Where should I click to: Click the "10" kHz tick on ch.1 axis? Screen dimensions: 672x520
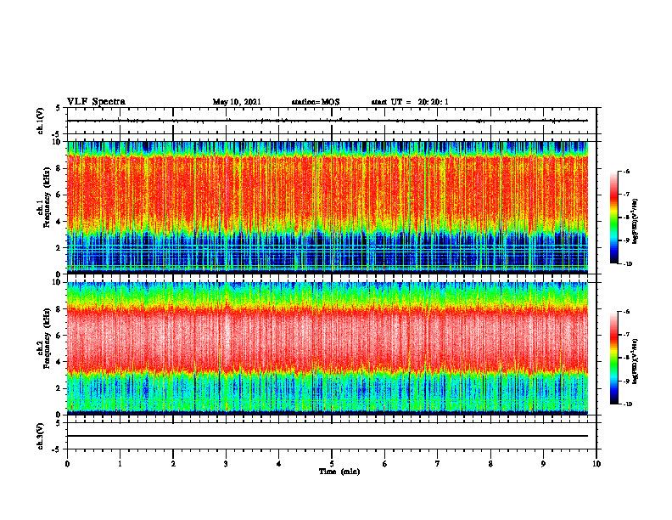click(57, 142)
